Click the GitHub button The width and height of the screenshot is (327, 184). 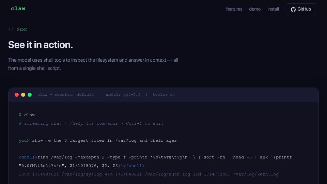[301, 10]
